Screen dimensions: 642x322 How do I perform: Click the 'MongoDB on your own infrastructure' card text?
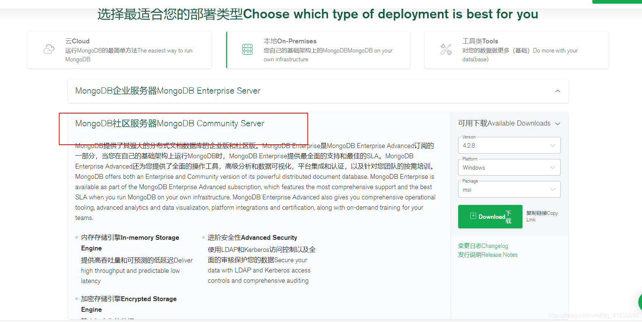coord(328,55)
